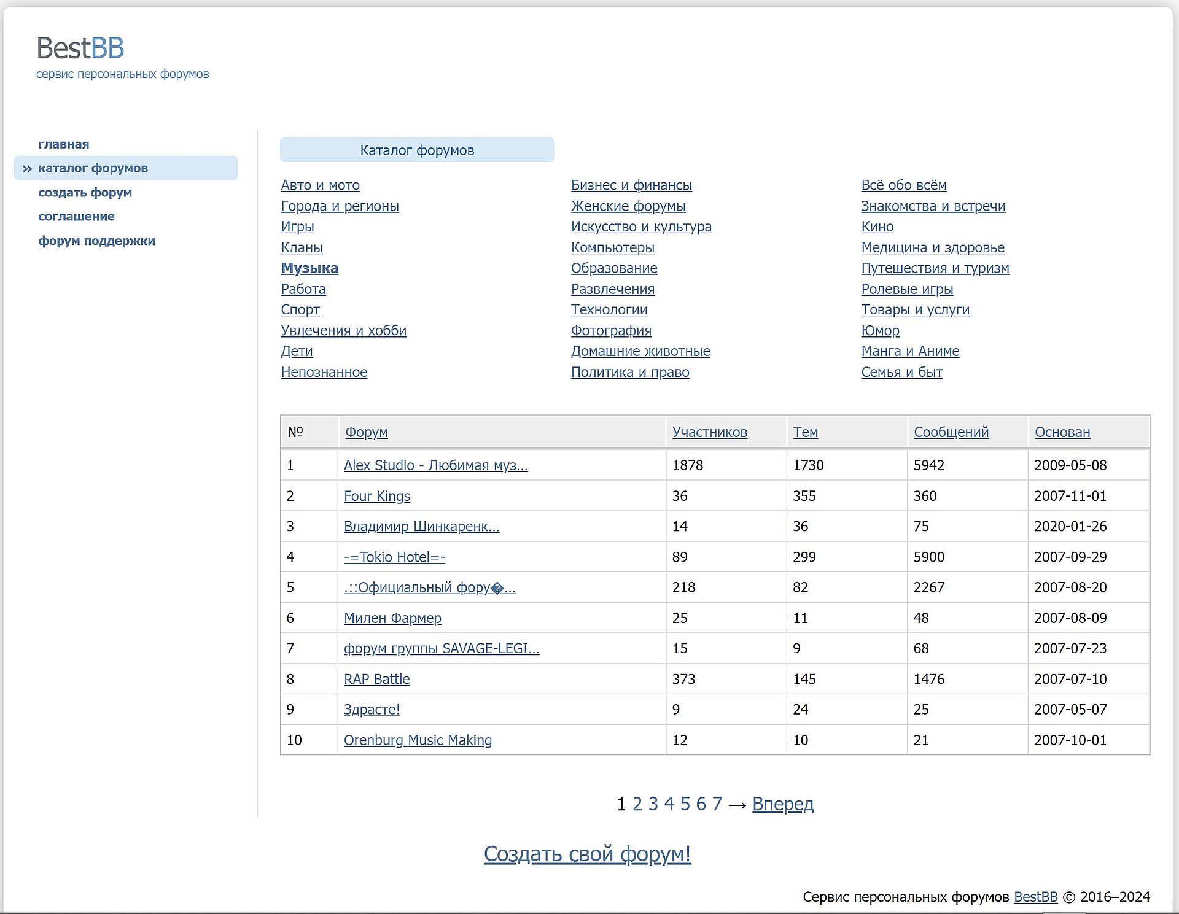Open the Работа category

pos(303,289)
